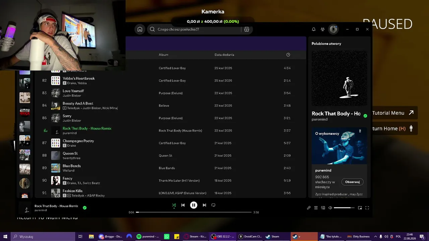
Task: Open File Explorer from the taskbar
Action: coord(91,237)
